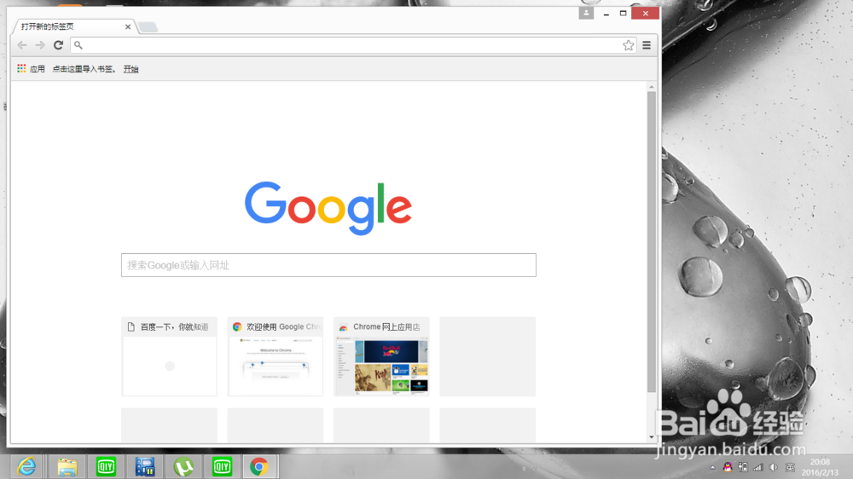Click the scroll up arrow of page scrollbar
This screenshot has width=853, height=479.
coord(651,87)
